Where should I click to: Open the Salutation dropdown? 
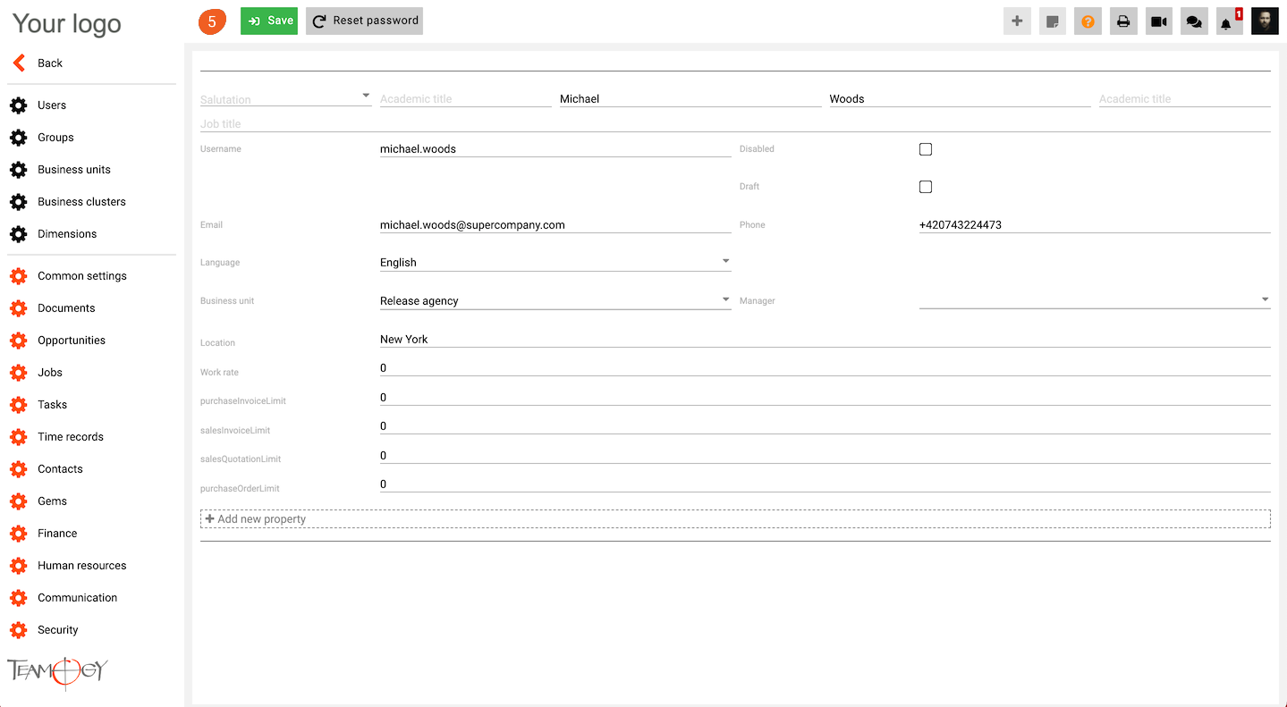pos(286,98)
